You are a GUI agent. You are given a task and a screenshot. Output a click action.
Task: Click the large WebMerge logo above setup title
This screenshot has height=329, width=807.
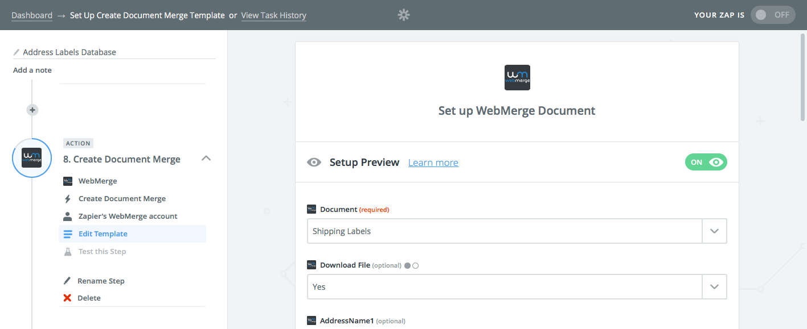tap(517, 77)
